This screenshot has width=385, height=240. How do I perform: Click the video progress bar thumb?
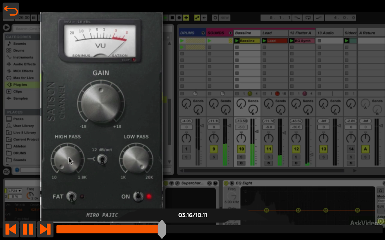(x=162, y=229)
